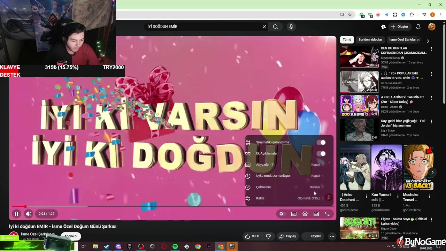Open the YouTube account avatar menu

tap(432, 26)
